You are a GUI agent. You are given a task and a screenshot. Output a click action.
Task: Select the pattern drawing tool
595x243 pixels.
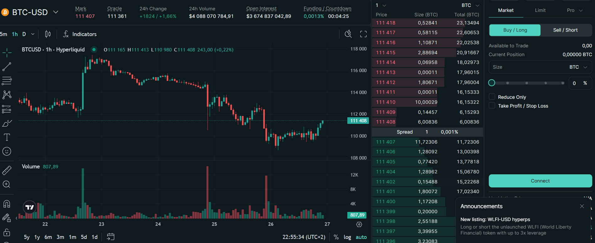pos(7,95)
